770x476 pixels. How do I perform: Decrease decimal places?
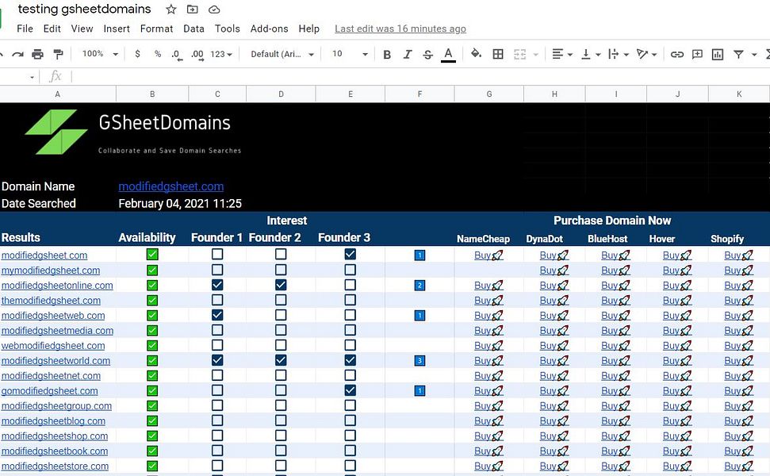coord(177,55)
